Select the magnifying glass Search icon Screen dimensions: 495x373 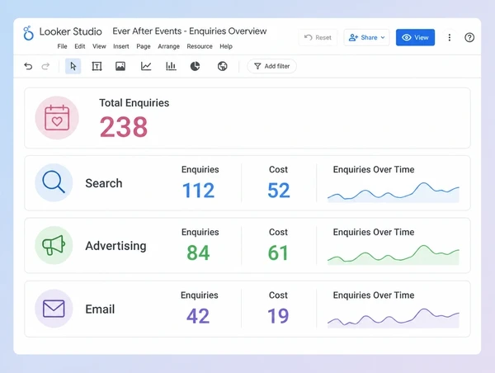[x=54, y=182]
